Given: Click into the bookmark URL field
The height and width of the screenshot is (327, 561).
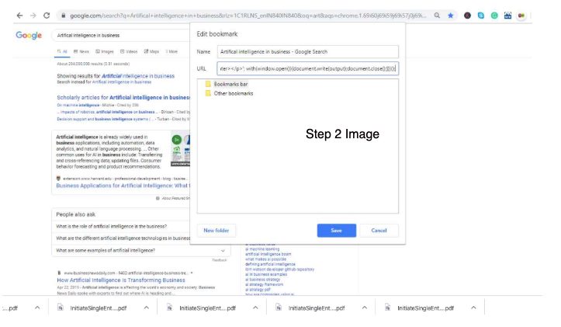Looking at the screenshot, I should point(308,68).
